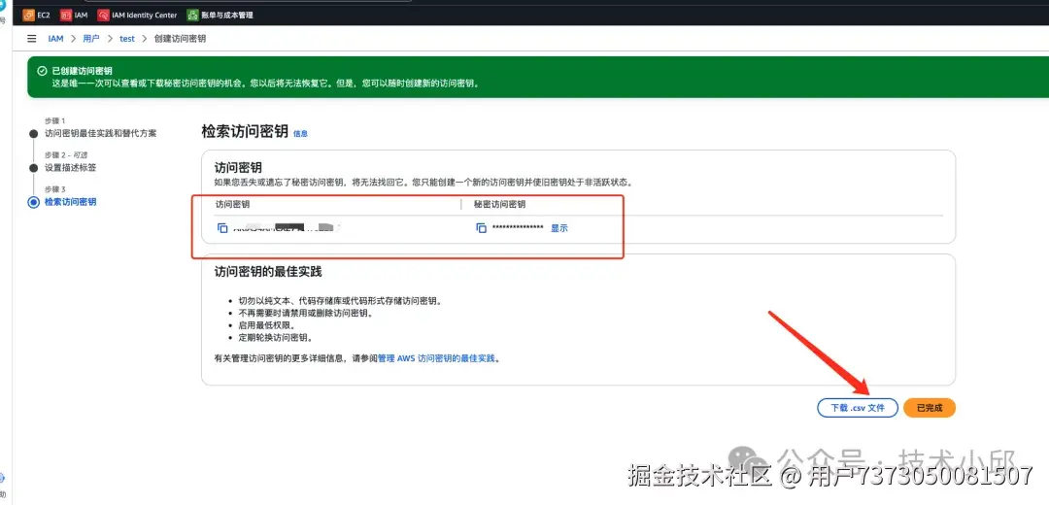Click the 访问密钥 column header

tap(233, 205)
